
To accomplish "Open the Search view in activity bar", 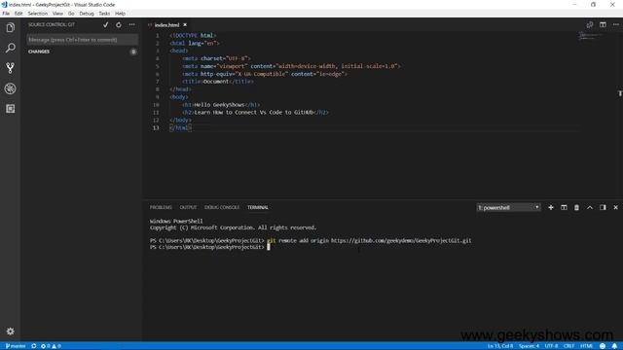I will [x=11, y=48].
